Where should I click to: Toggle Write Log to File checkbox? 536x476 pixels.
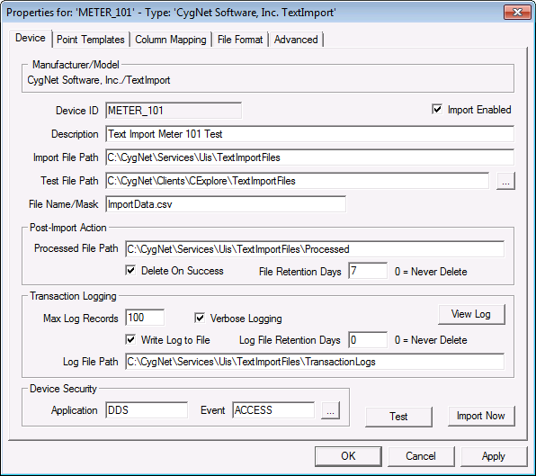130,339
